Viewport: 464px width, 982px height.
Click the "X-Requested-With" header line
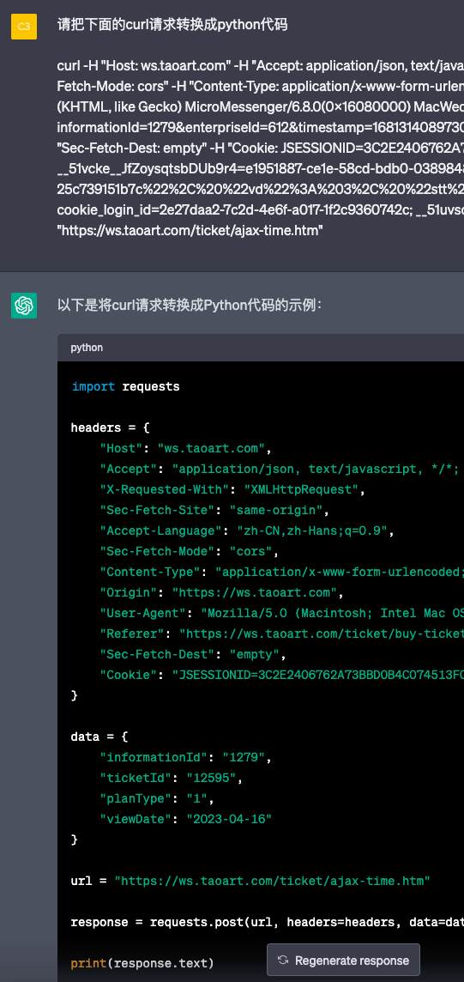(x=232, y=489)
